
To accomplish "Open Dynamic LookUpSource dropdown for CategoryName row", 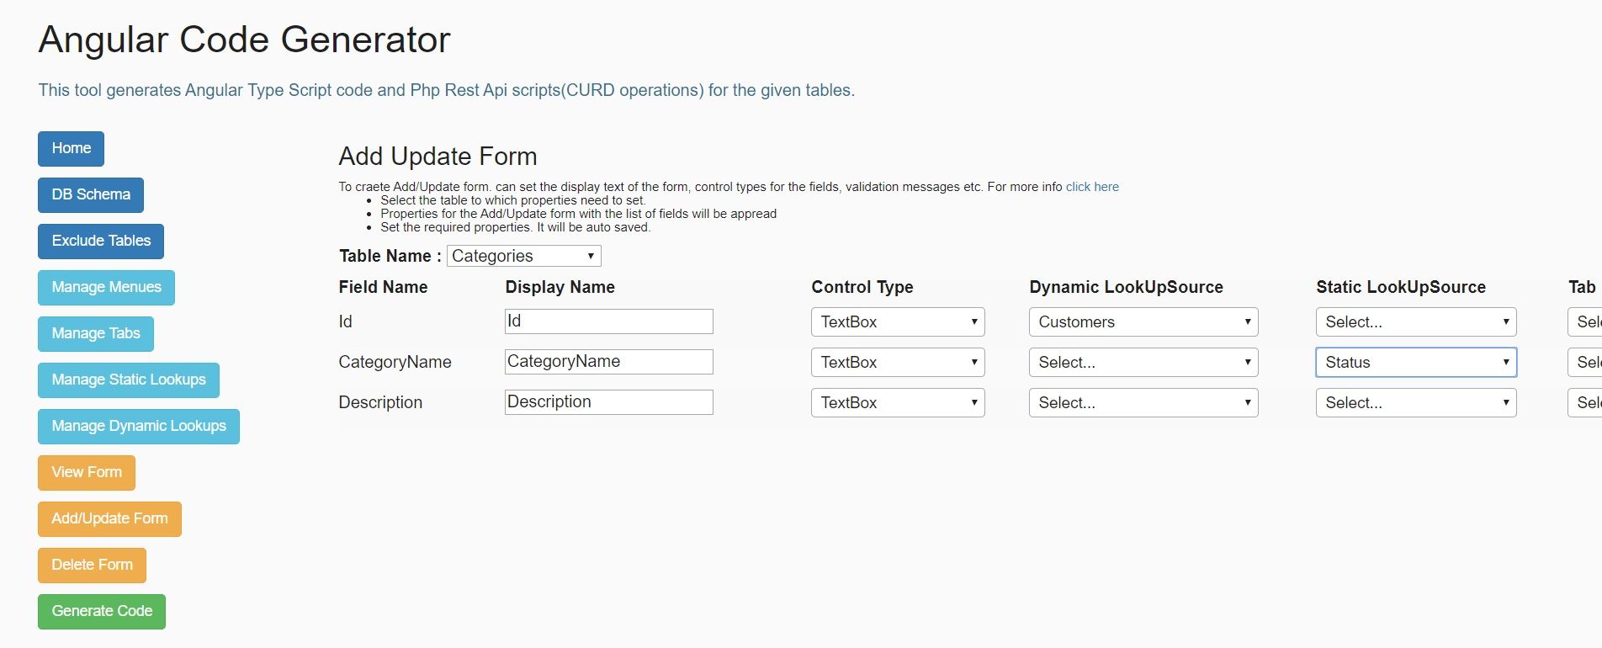I will click(x=1143, y=363).
